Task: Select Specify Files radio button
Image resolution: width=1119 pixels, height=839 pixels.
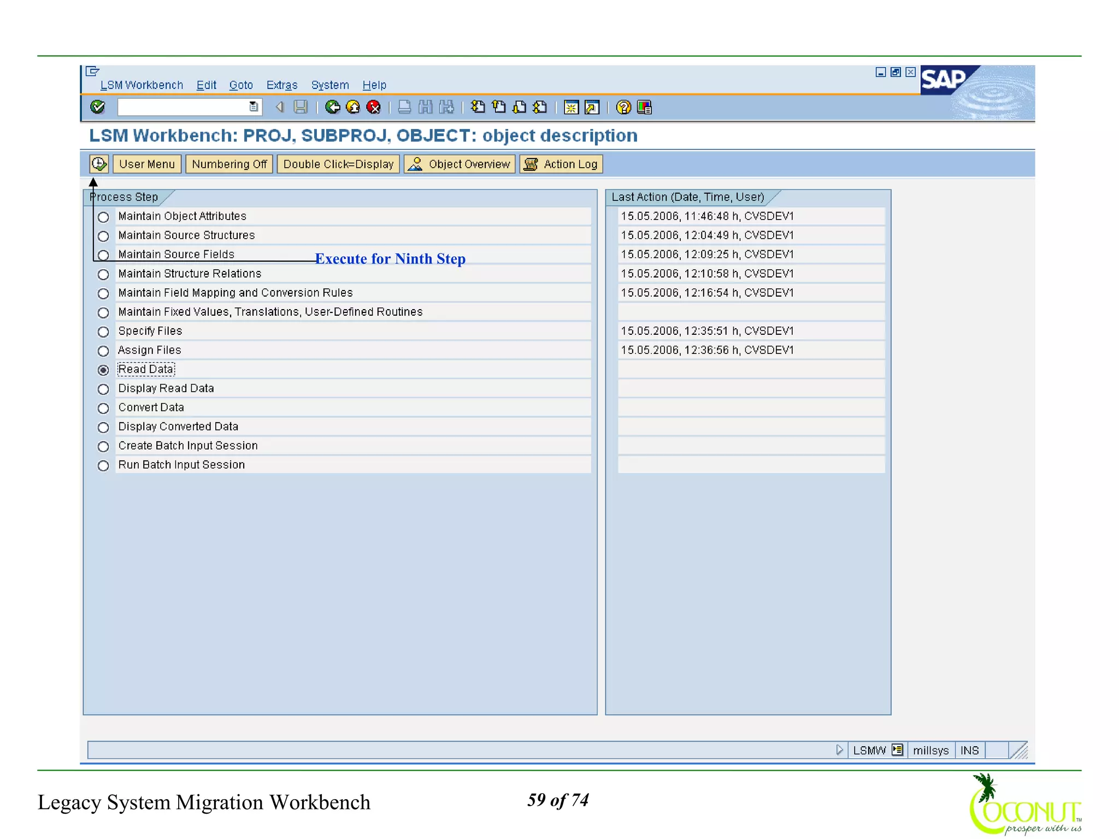Action: click(103, 332)
